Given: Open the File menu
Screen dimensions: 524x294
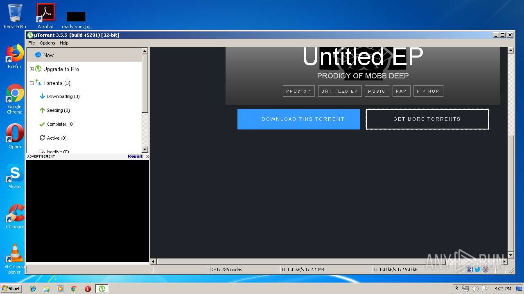Looking at the screenshot, I should [32, 43].
